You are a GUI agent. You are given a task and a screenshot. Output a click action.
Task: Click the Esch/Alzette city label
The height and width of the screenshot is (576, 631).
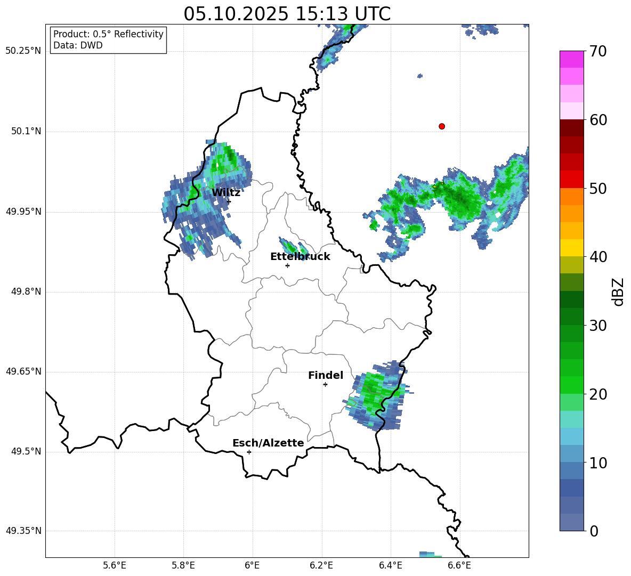pyautogui.click(x=268, y=443)
